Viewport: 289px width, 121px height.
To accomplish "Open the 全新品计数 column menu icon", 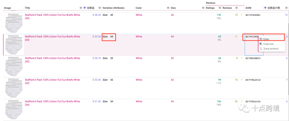I will 286,8.
